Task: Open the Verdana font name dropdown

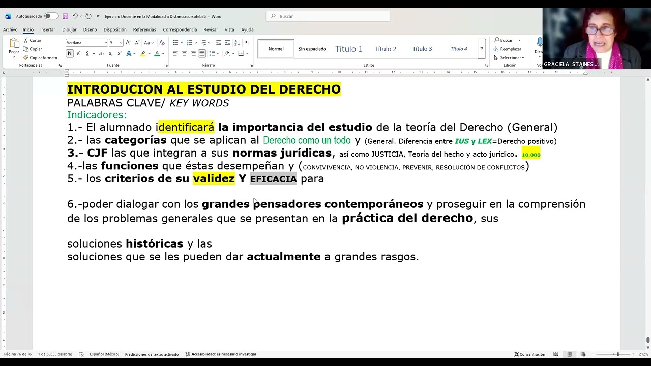Action: [x=106, y=43]
